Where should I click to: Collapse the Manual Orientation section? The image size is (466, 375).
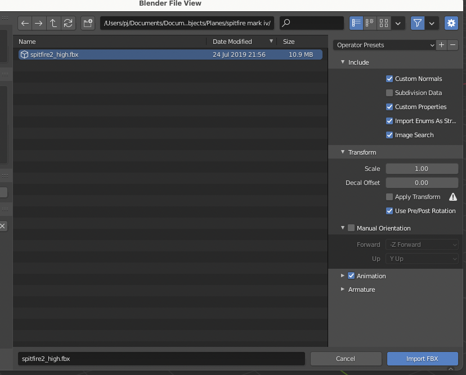pyautogui.click(x=343, y=228)
